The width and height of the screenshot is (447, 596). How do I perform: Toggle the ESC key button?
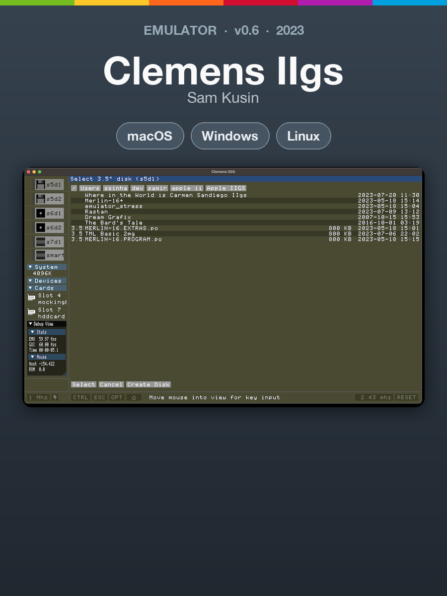tap(100, 397)
